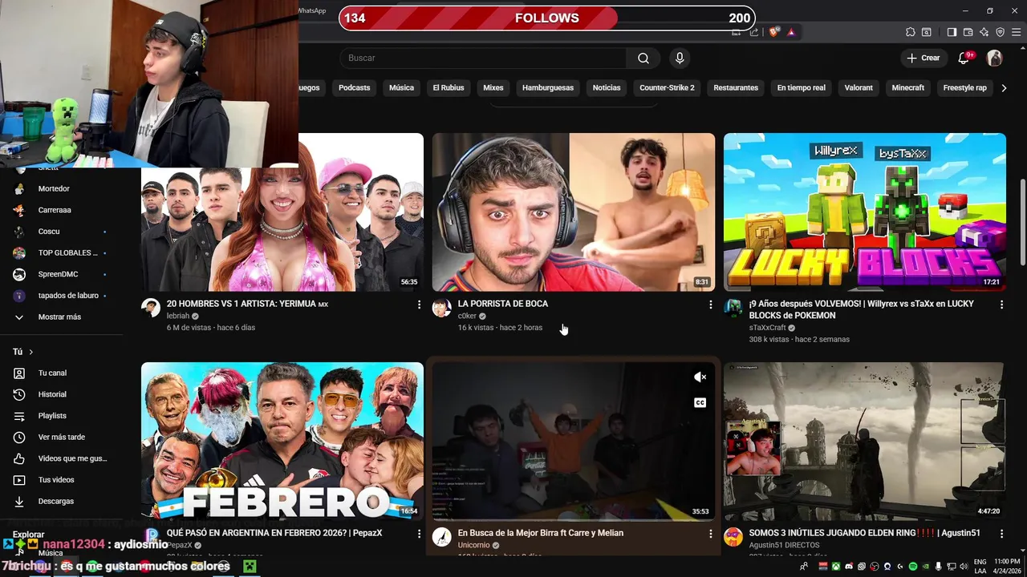Toggle captions CC on the preview video

[x=700, y=402]
